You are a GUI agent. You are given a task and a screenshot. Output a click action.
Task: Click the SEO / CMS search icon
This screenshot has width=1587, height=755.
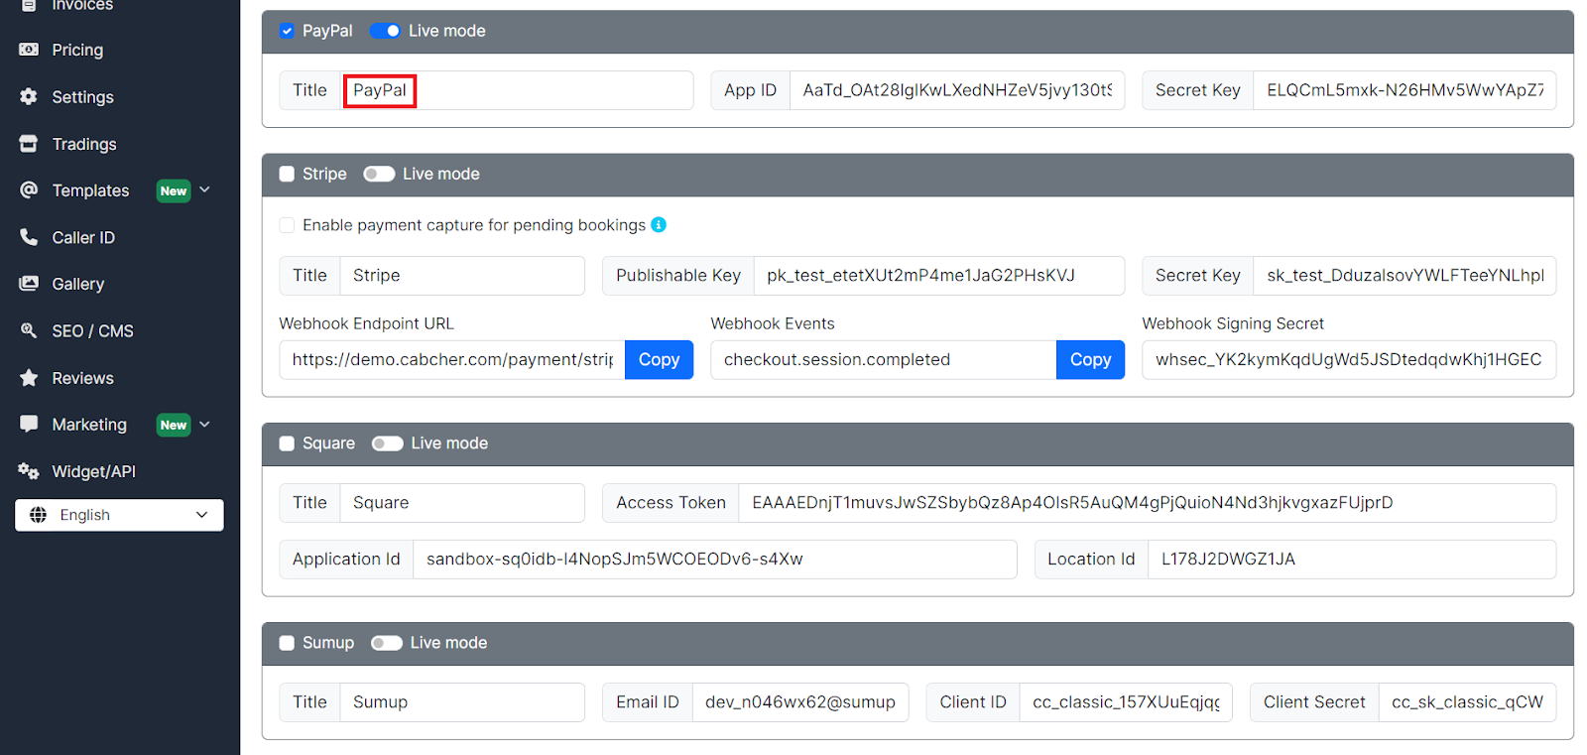coord(29,330)
